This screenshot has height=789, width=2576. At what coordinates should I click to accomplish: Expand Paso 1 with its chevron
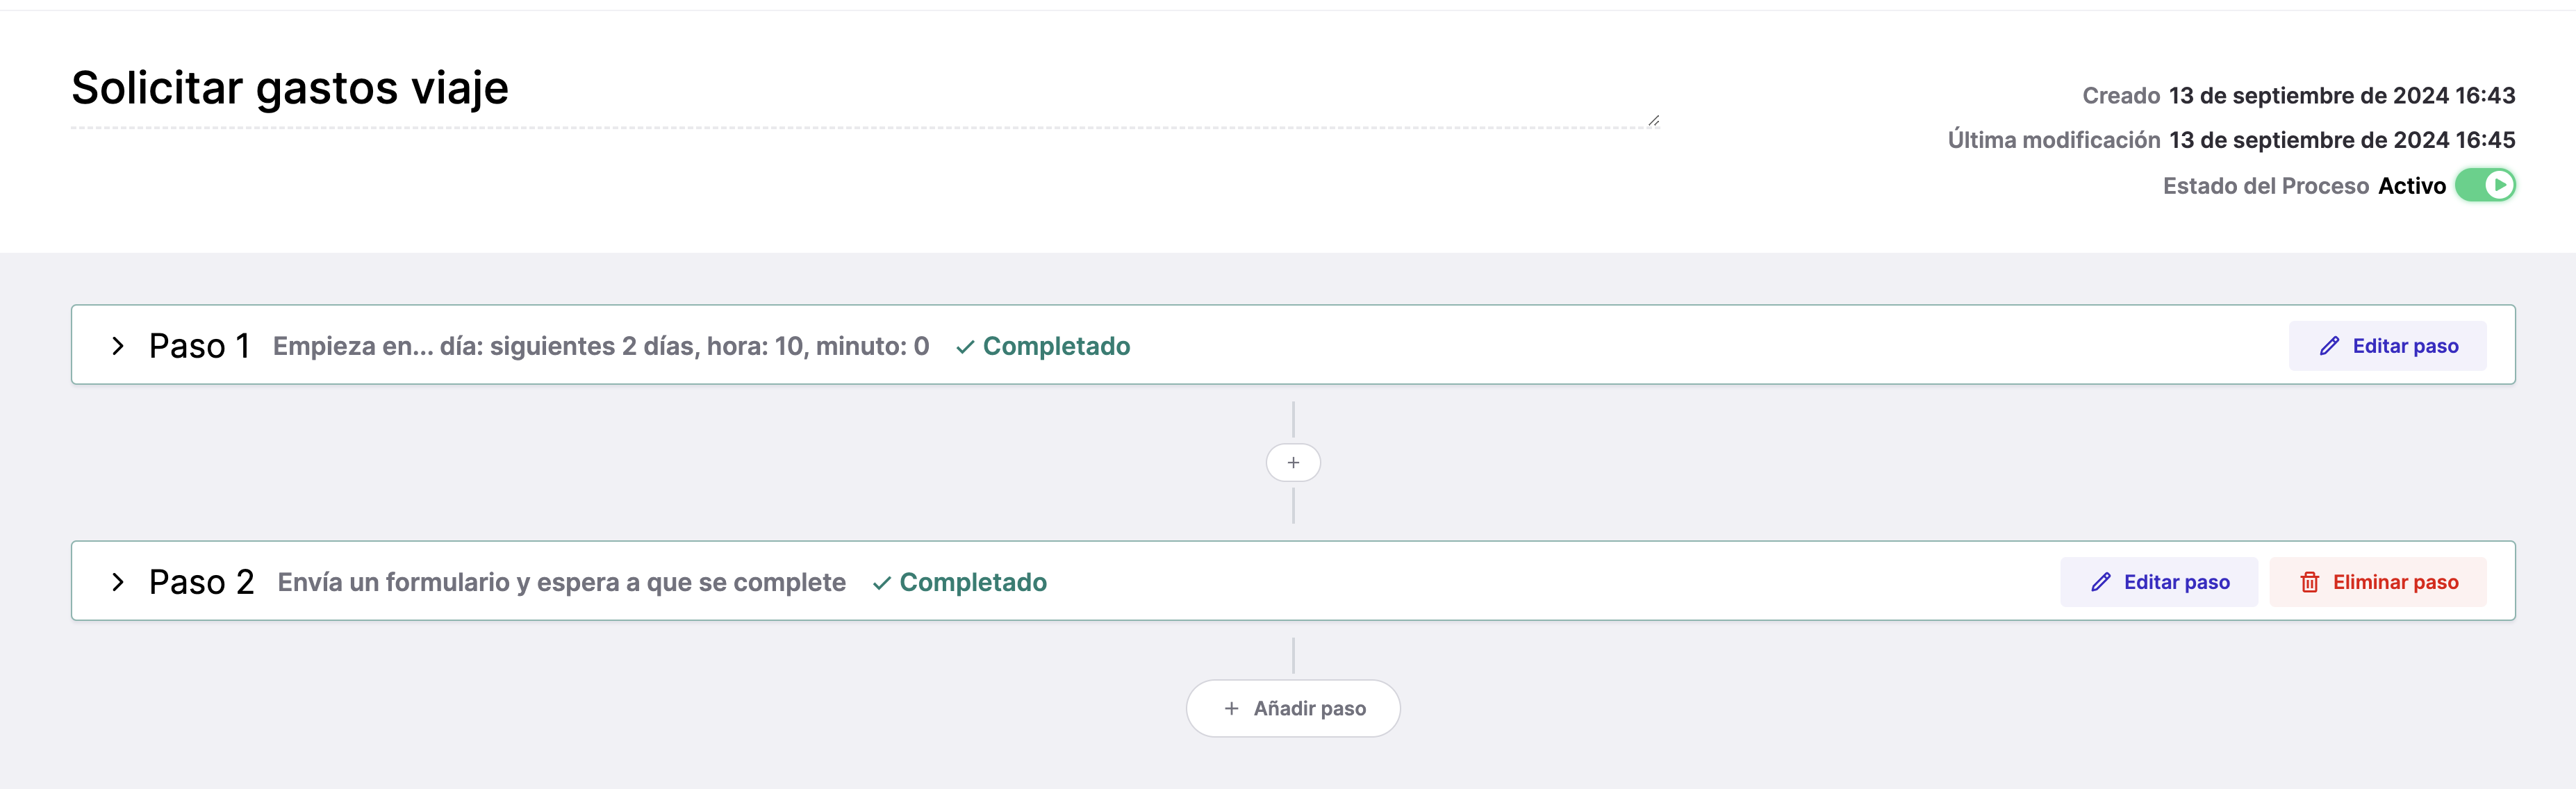pos(118,346)
